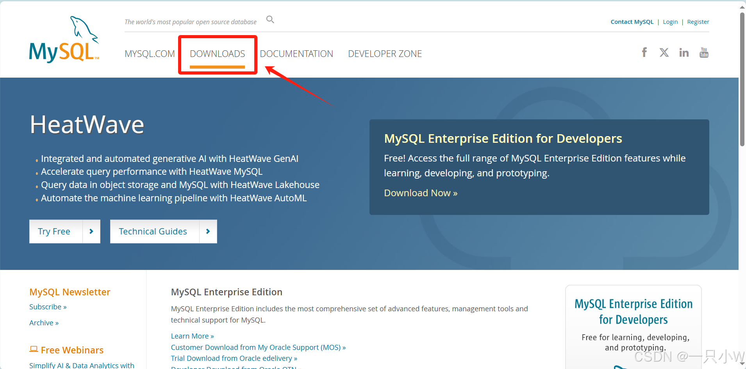Screen dimensions: 746x369
Task: Open the DOCUMENTATION nav tab
Action: (x=296, y=54)
